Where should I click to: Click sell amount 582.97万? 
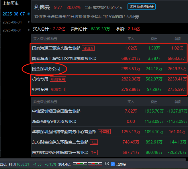pyautogui.click(x=154, y=79)
